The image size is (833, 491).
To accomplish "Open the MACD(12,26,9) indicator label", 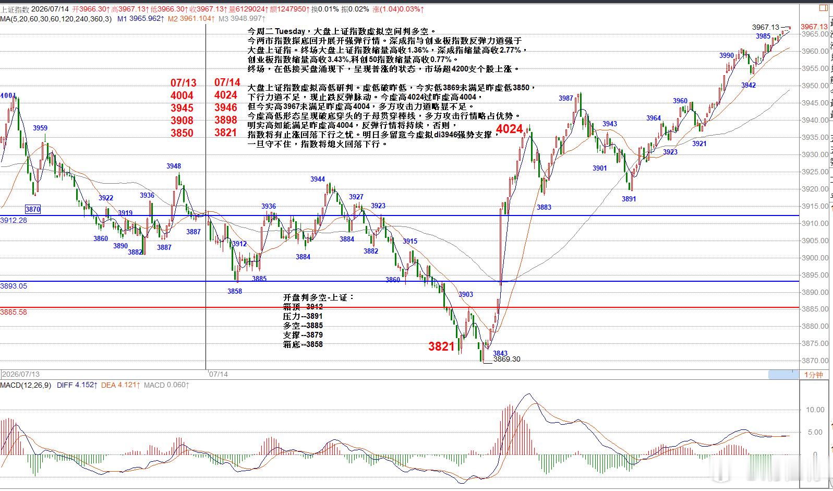I will 26,385.
